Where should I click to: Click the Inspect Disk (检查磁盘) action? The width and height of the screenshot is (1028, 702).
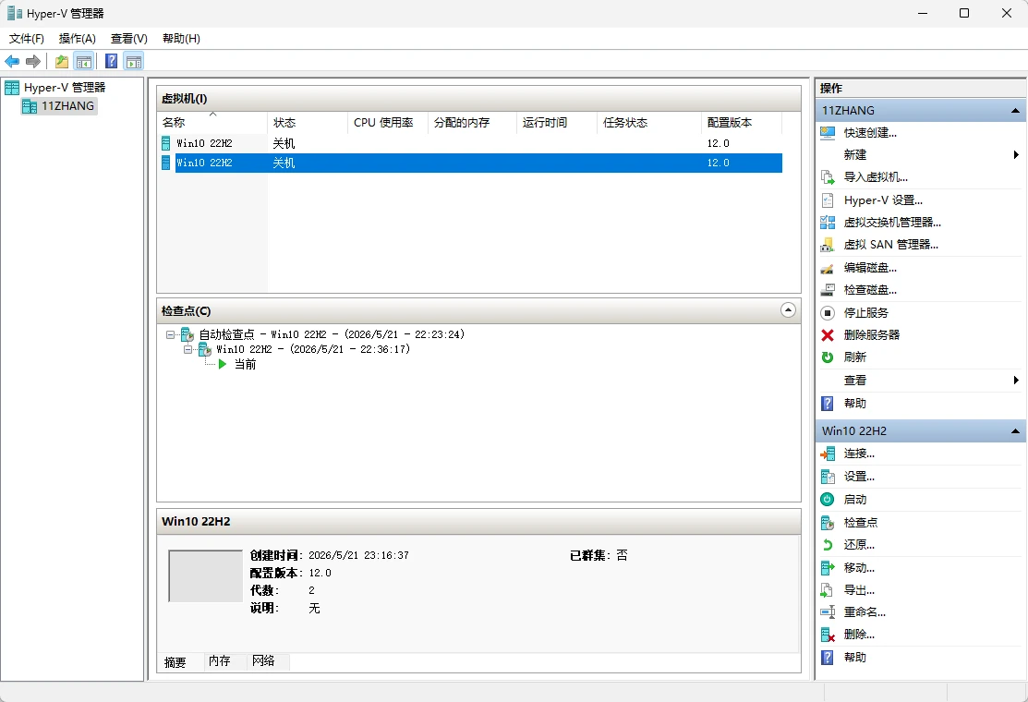click(x=869, y=290)
